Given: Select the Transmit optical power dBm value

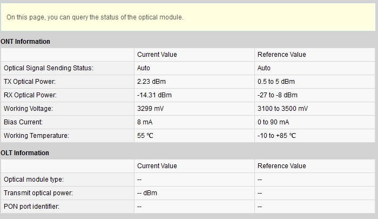Looking at the screenshot, I should pyautogui.click(x=147, y=193).
